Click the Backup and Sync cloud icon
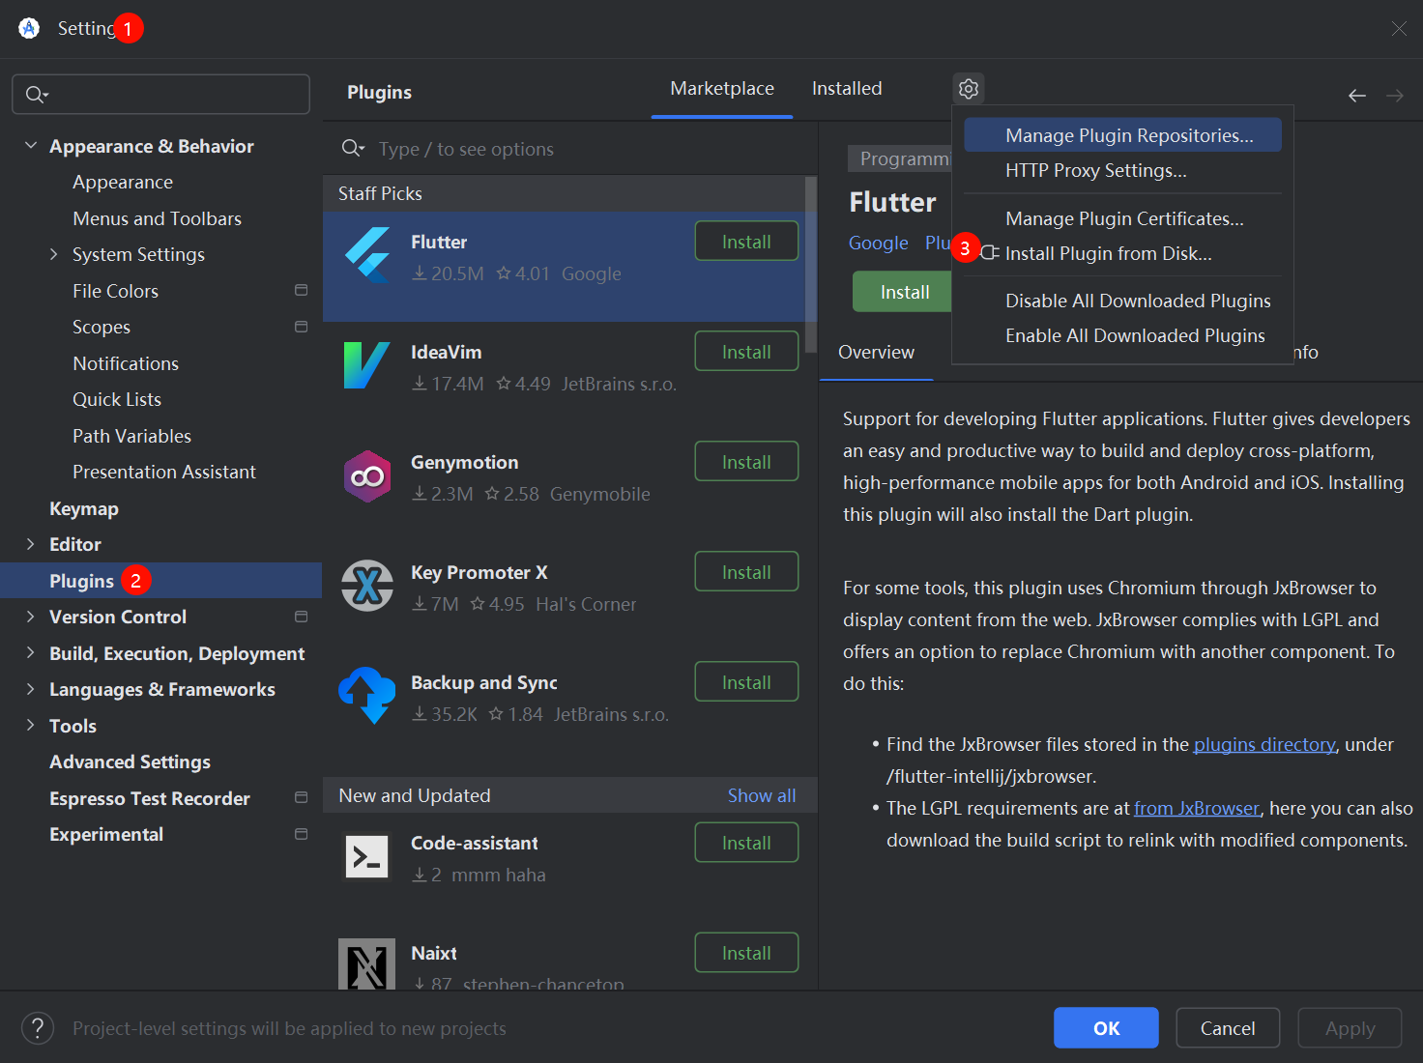Image resolution: width=1423 pixels, height=1063 pixels. (x=367, y=696)
